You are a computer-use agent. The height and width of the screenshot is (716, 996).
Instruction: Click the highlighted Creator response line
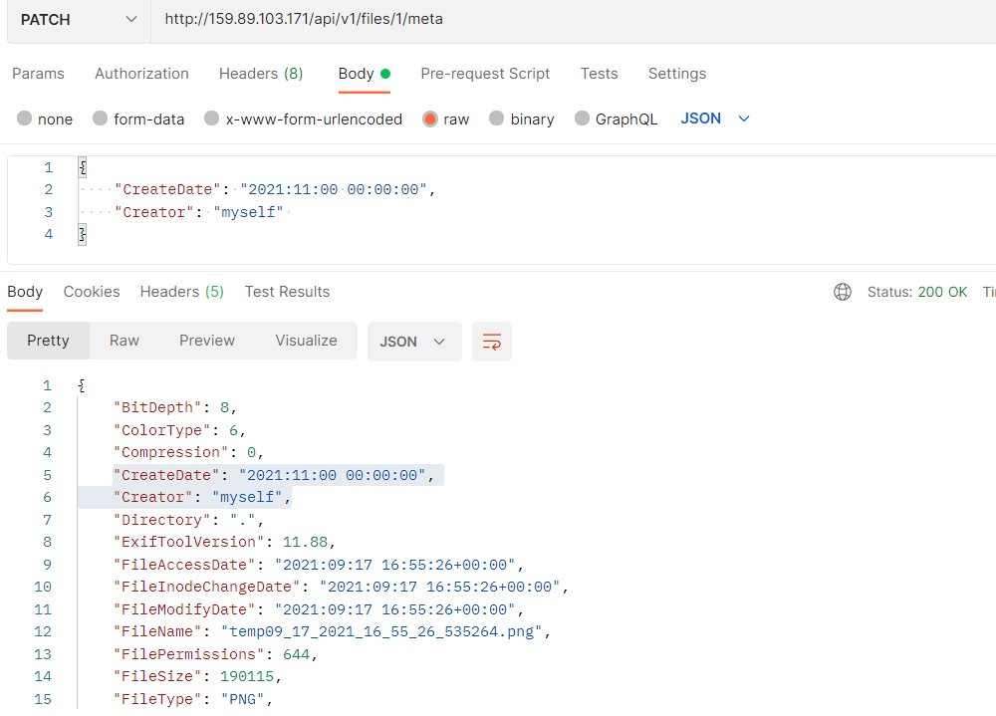tap(202, 498)
